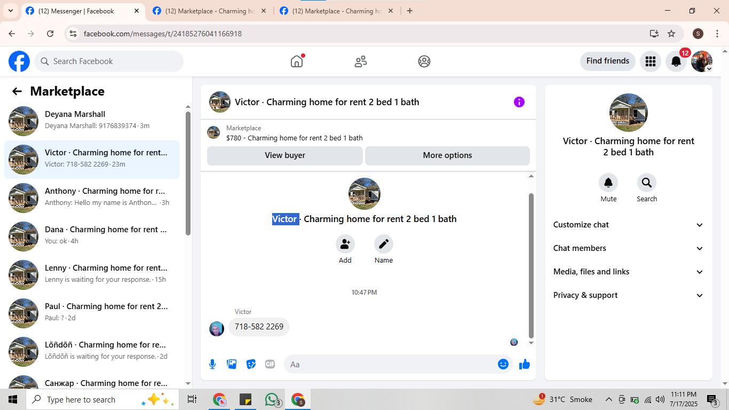Click the Facebook logo

[x=19, y=61]
